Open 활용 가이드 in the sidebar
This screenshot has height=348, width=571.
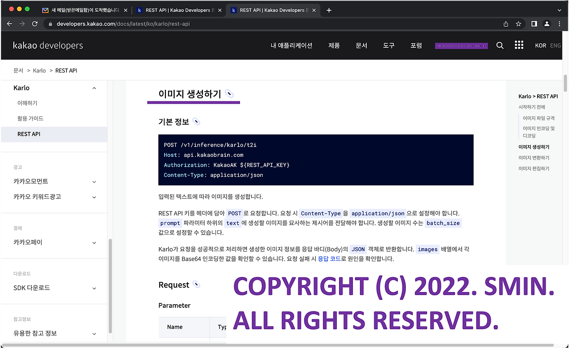30,118
